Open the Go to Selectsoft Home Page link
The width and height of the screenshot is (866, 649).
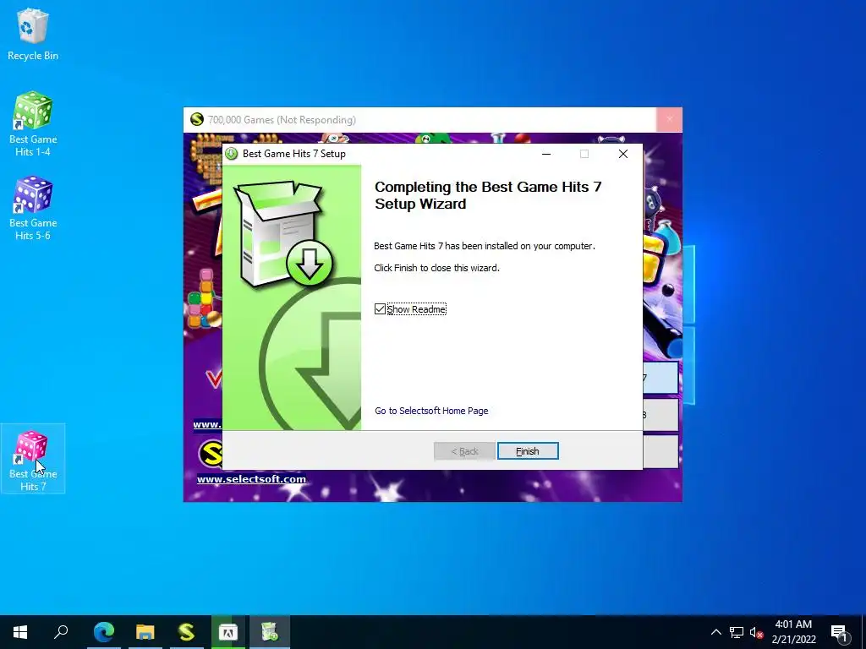pos(431,411)
